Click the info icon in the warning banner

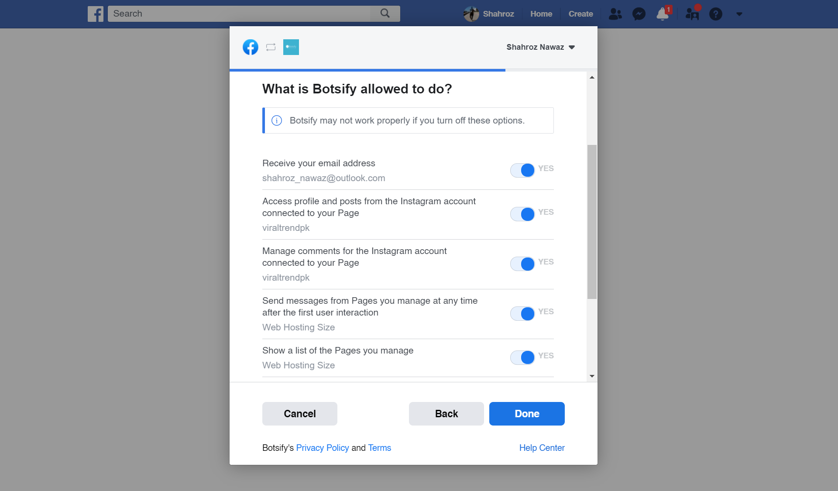point(277,120)
